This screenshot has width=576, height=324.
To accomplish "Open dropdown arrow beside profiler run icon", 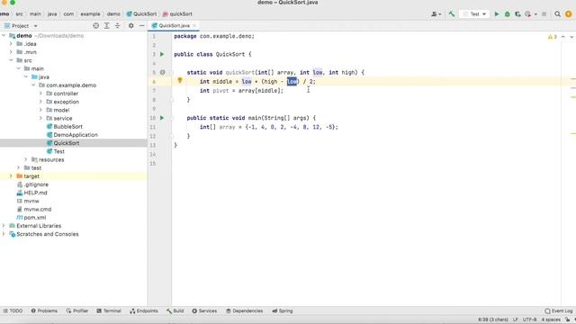I will pos(535,14).
